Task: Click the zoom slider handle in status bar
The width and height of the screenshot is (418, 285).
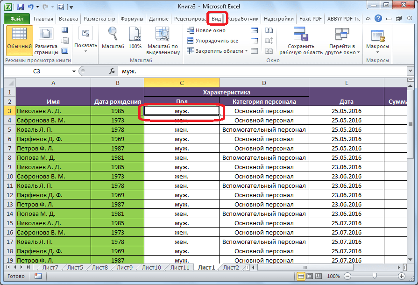Action: pyautogui.click(x=375, y=277)
